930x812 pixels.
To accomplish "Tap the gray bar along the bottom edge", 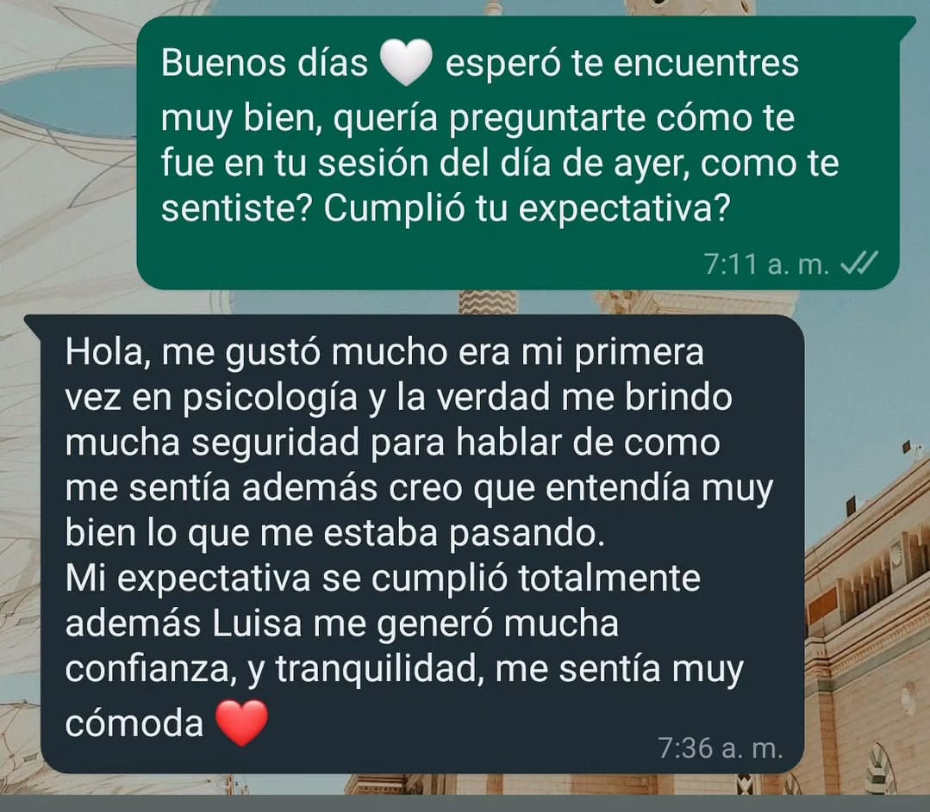I will coord(465,803).
